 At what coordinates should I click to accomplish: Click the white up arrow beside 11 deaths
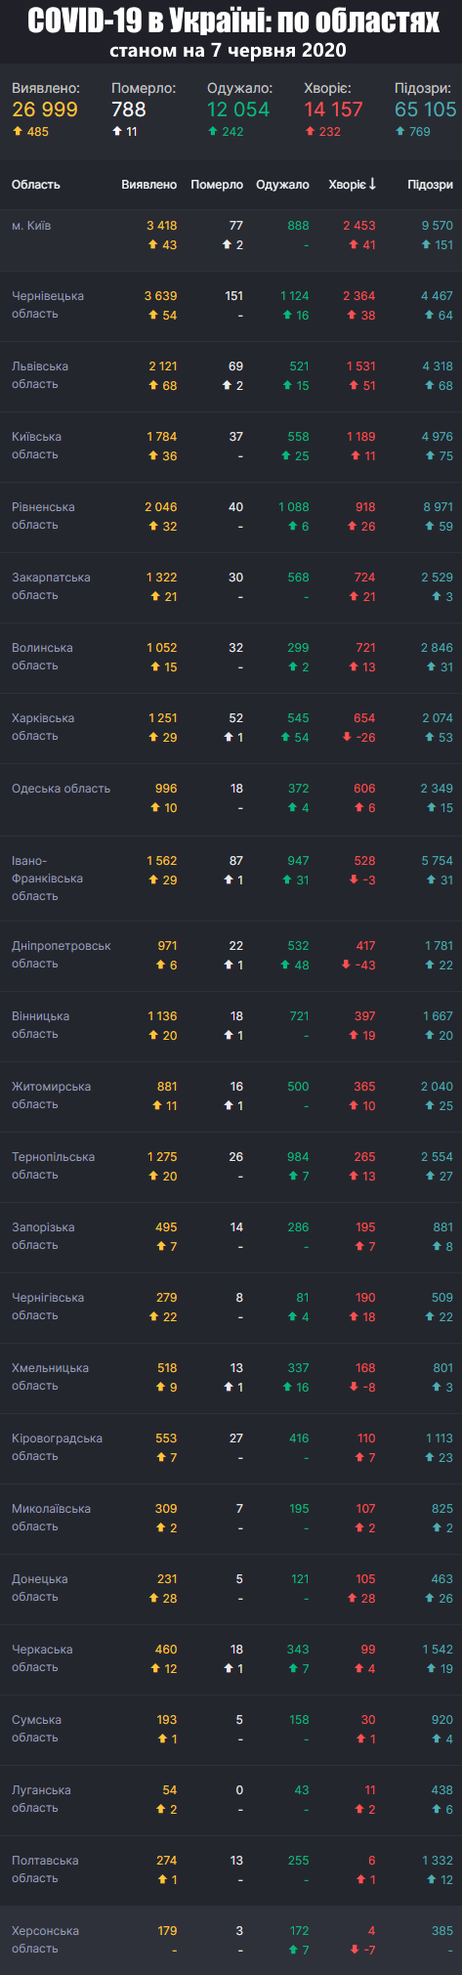tap(117, 131)
